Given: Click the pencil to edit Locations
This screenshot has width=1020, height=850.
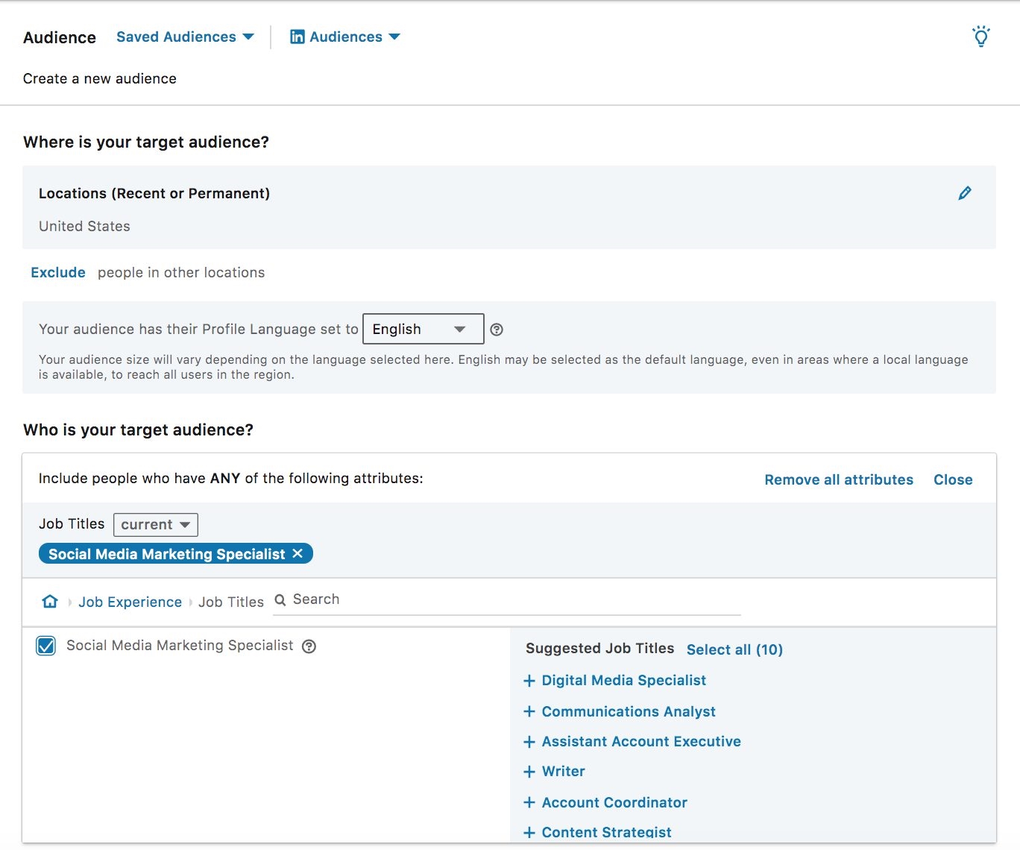Looking at the screenshot, I should [x=965, y=193].
